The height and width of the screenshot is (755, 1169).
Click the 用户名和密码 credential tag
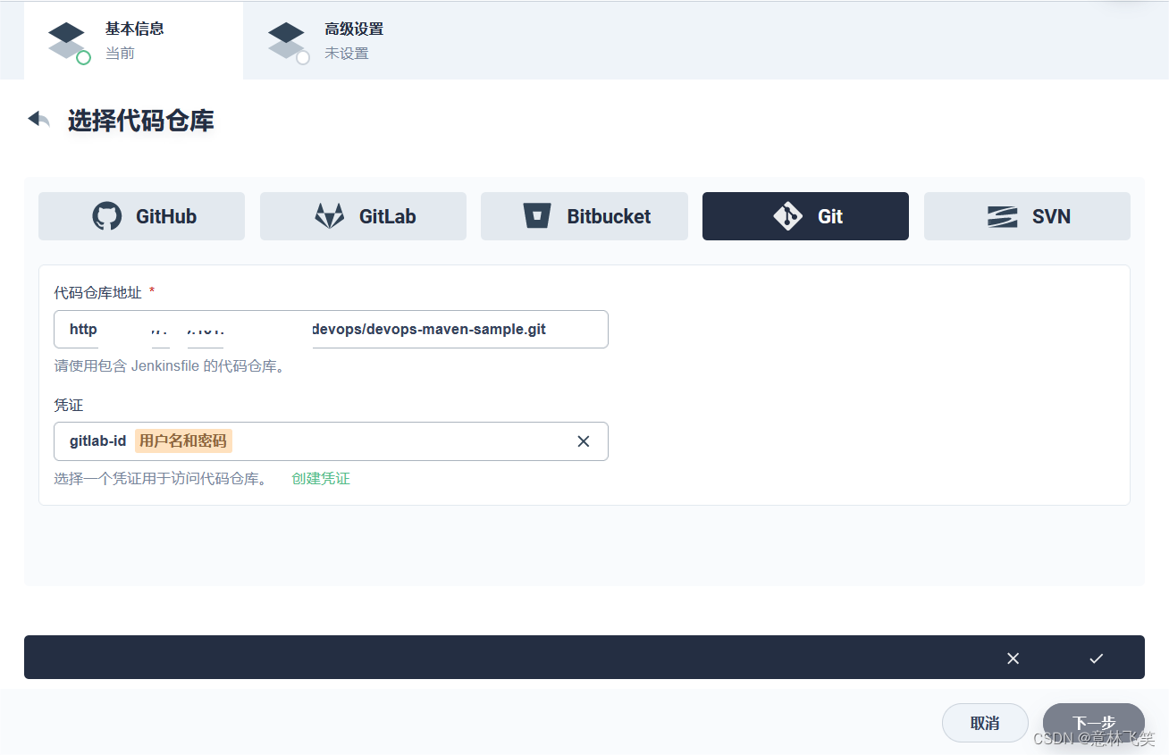click(x=183, y=441)
